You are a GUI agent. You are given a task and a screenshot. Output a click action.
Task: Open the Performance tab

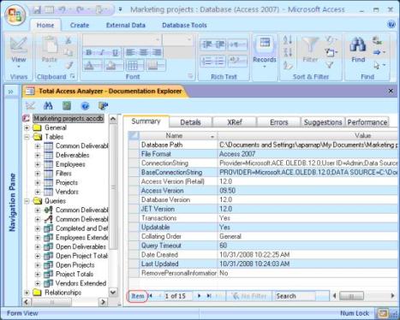(x=367, y=122)
